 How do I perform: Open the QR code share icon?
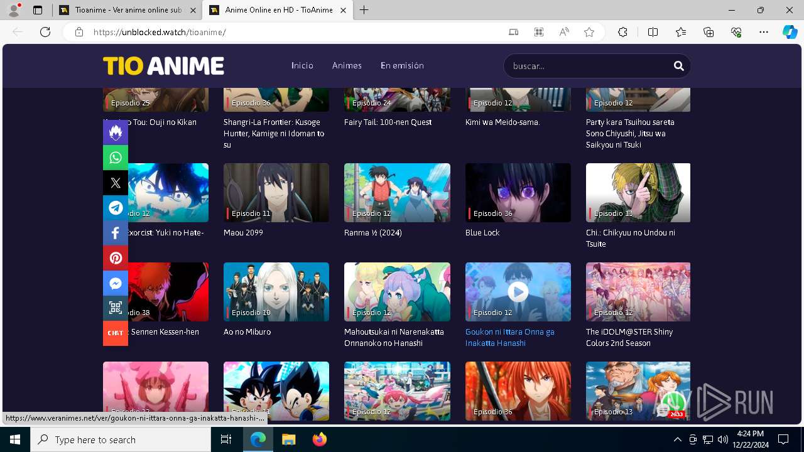(x=116, y=308)
